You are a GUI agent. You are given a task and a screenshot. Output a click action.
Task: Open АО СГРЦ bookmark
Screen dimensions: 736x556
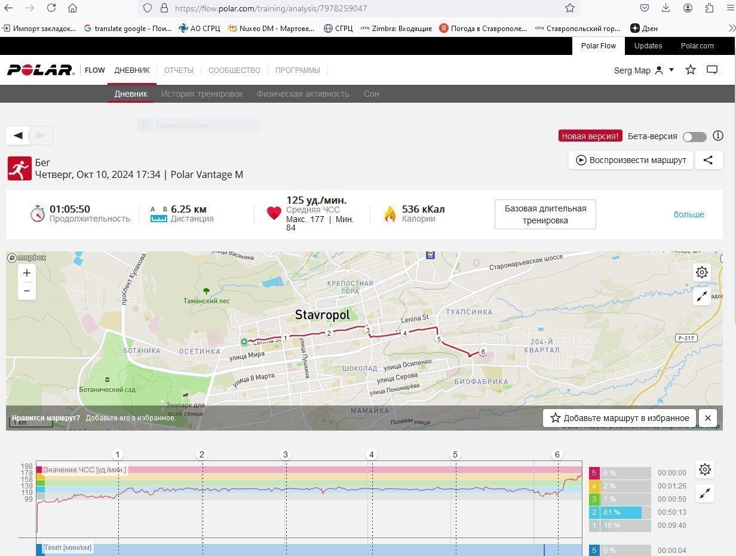(200, 28)
